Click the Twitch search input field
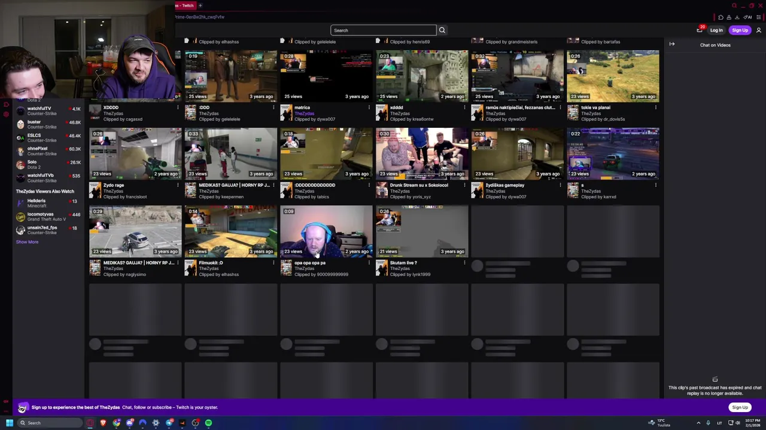 (x=383, y=30)
